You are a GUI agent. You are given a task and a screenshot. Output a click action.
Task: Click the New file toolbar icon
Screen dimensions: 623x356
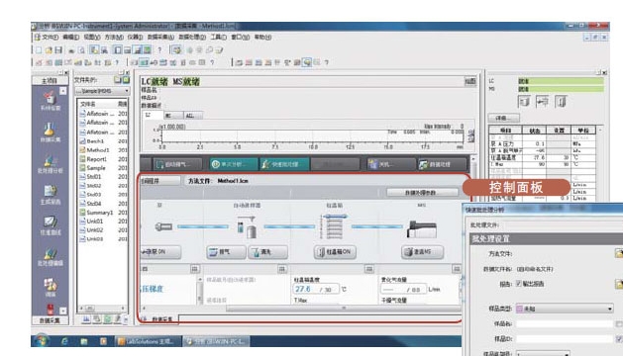point(39,50)
